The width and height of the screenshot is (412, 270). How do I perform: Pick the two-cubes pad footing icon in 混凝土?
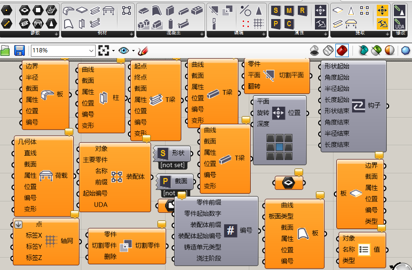pyautogui.click(x=144, y=24)
